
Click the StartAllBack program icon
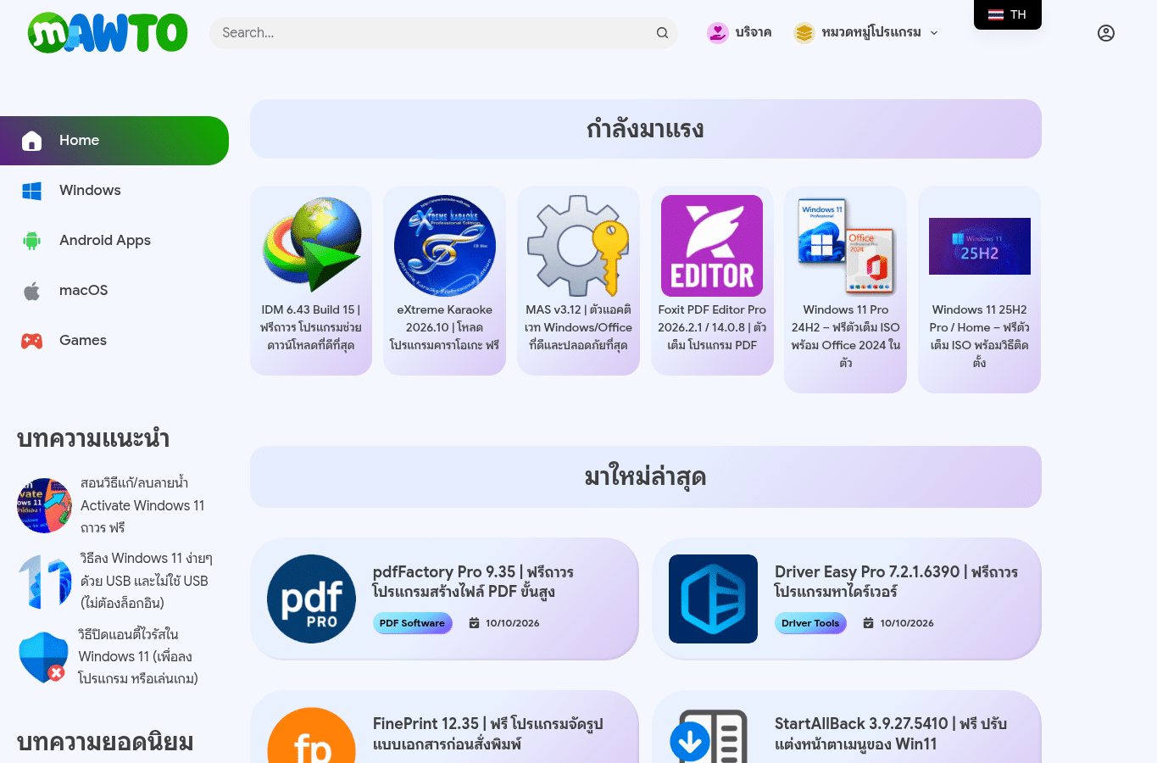coord(713,735)
